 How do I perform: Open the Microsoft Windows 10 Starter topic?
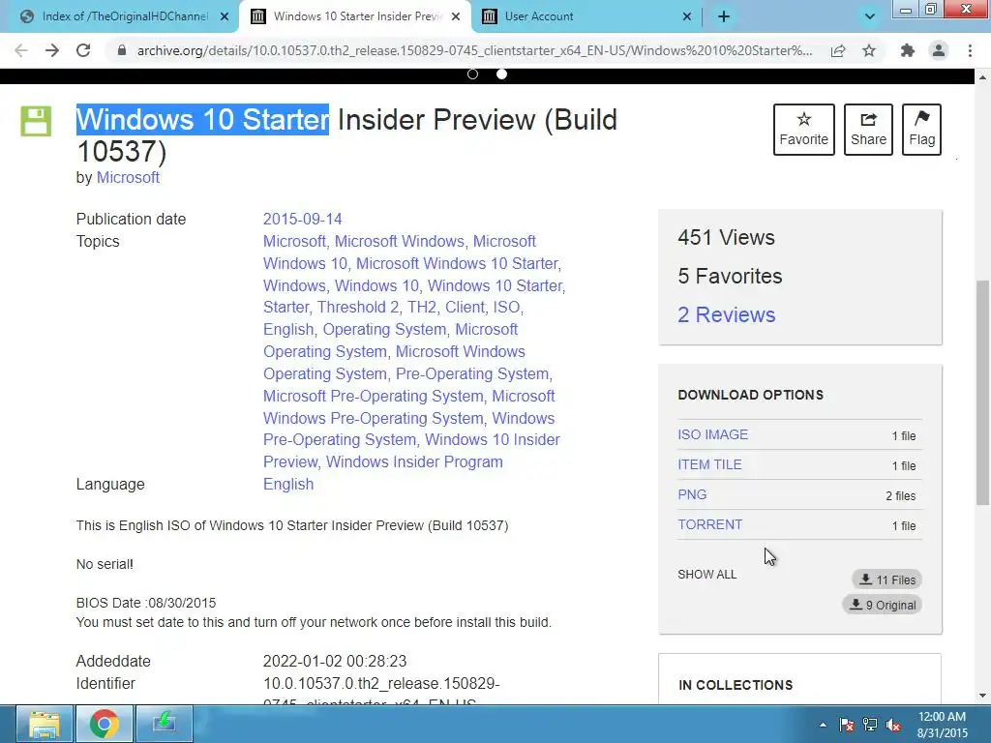point(457,263)
